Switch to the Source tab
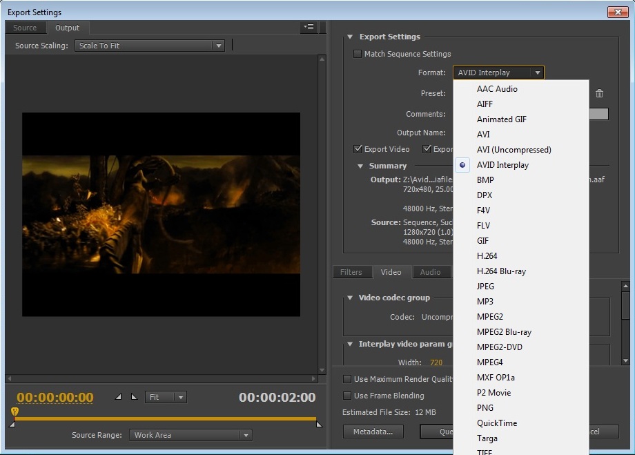Viewport: 635px width, 455px height. 25,28
